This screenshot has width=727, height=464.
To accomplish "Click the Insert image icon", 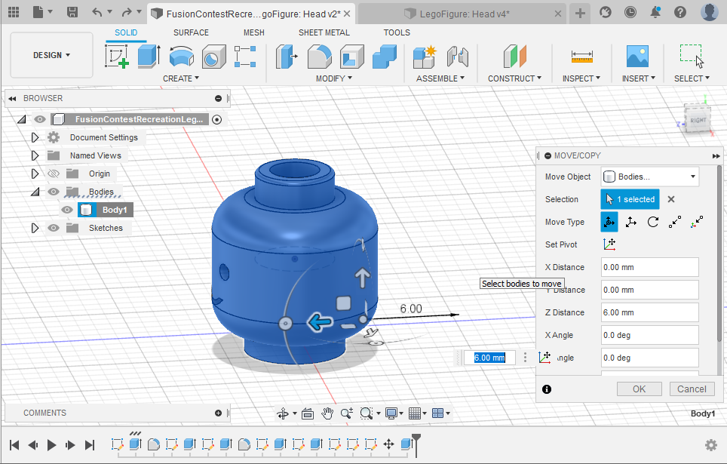I will [637, 57].
